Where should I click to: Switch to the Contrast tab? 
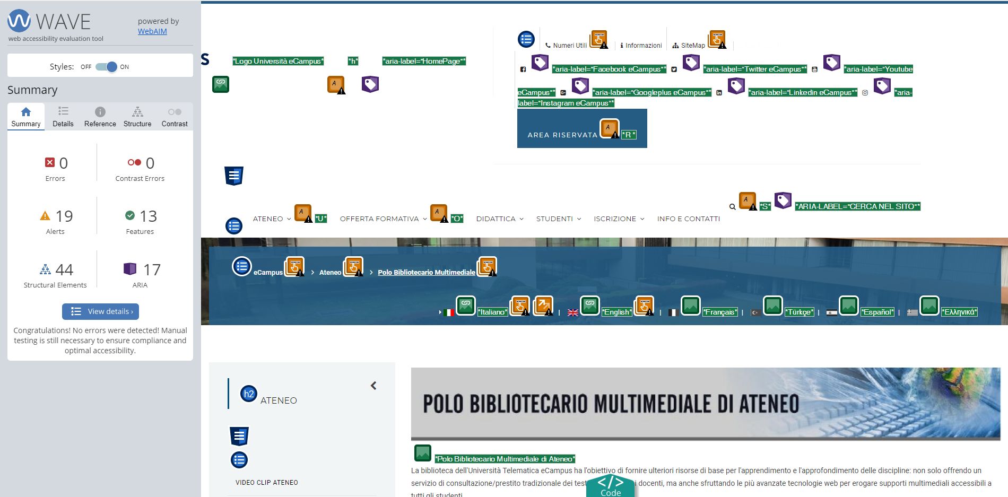click(x=175, y=117)
